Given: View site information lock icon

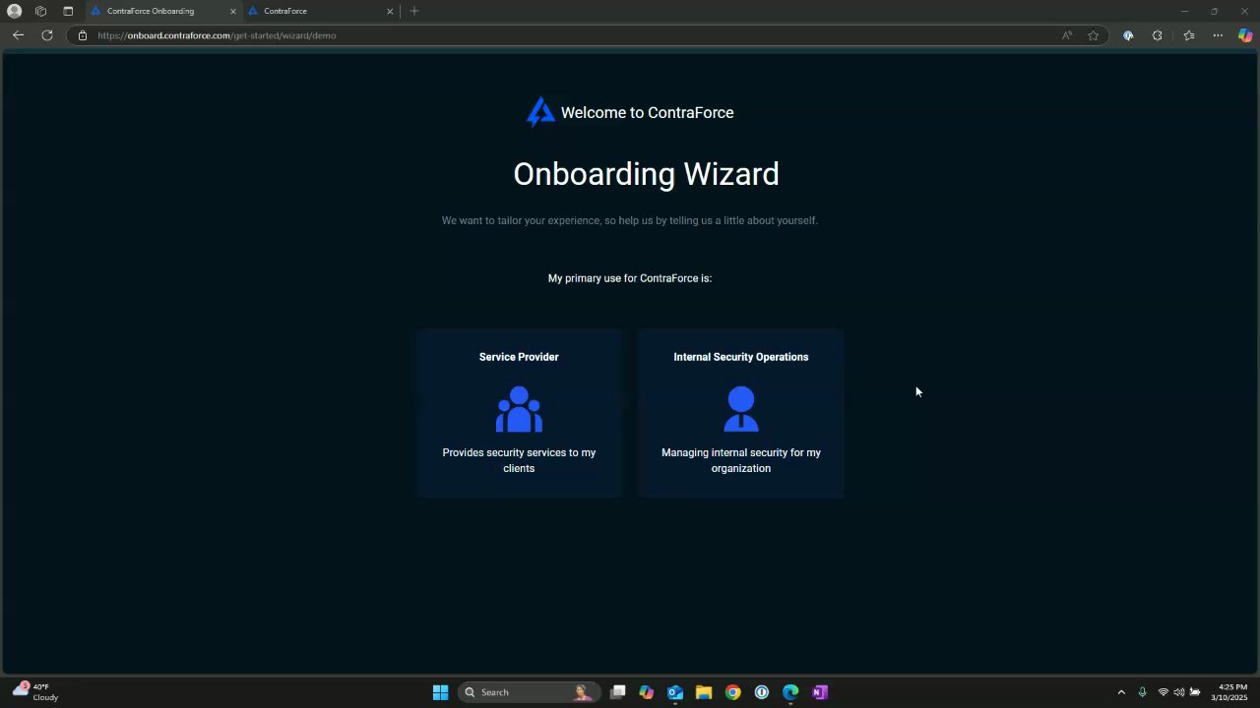Looking at the screenshot, I should (x=83, y=35).
